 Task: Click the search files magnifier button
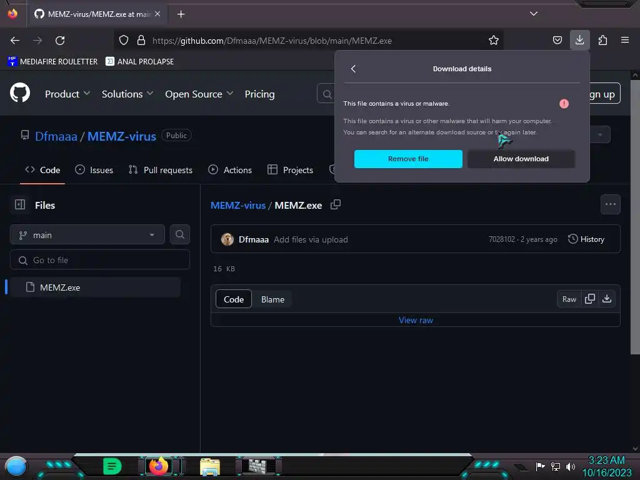(x=180, y=235)
